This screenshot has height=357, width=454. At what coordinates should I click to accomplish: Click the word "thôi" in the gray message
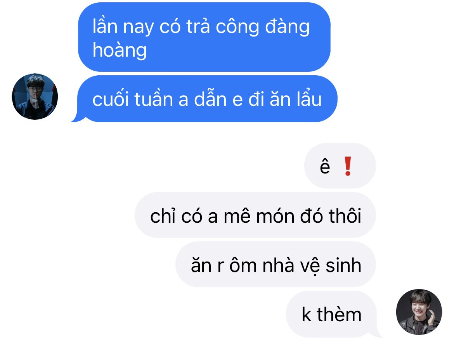pyautogui.click(x=345, y=216)
